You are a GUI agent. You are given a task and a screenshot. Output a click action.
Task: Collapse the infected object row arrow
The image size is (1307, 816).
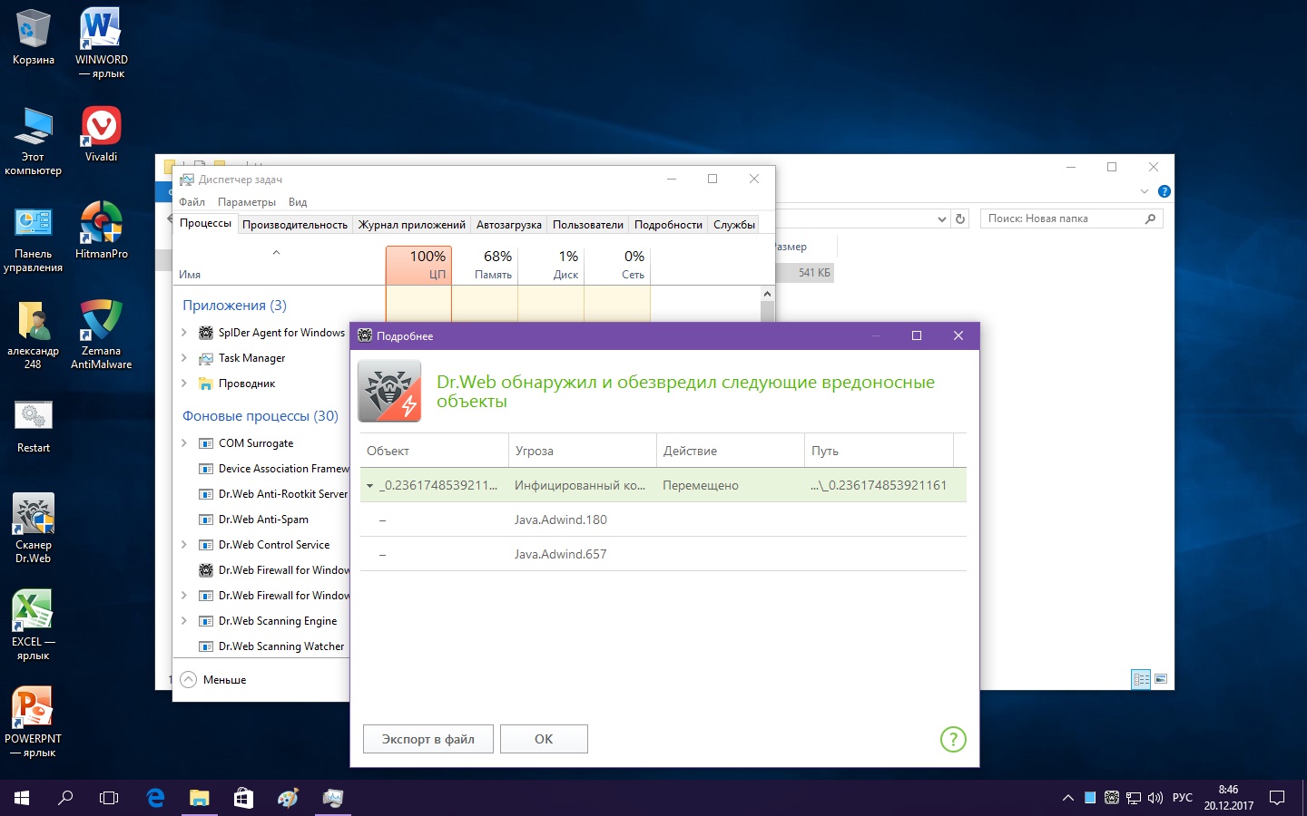click(370, 486)
